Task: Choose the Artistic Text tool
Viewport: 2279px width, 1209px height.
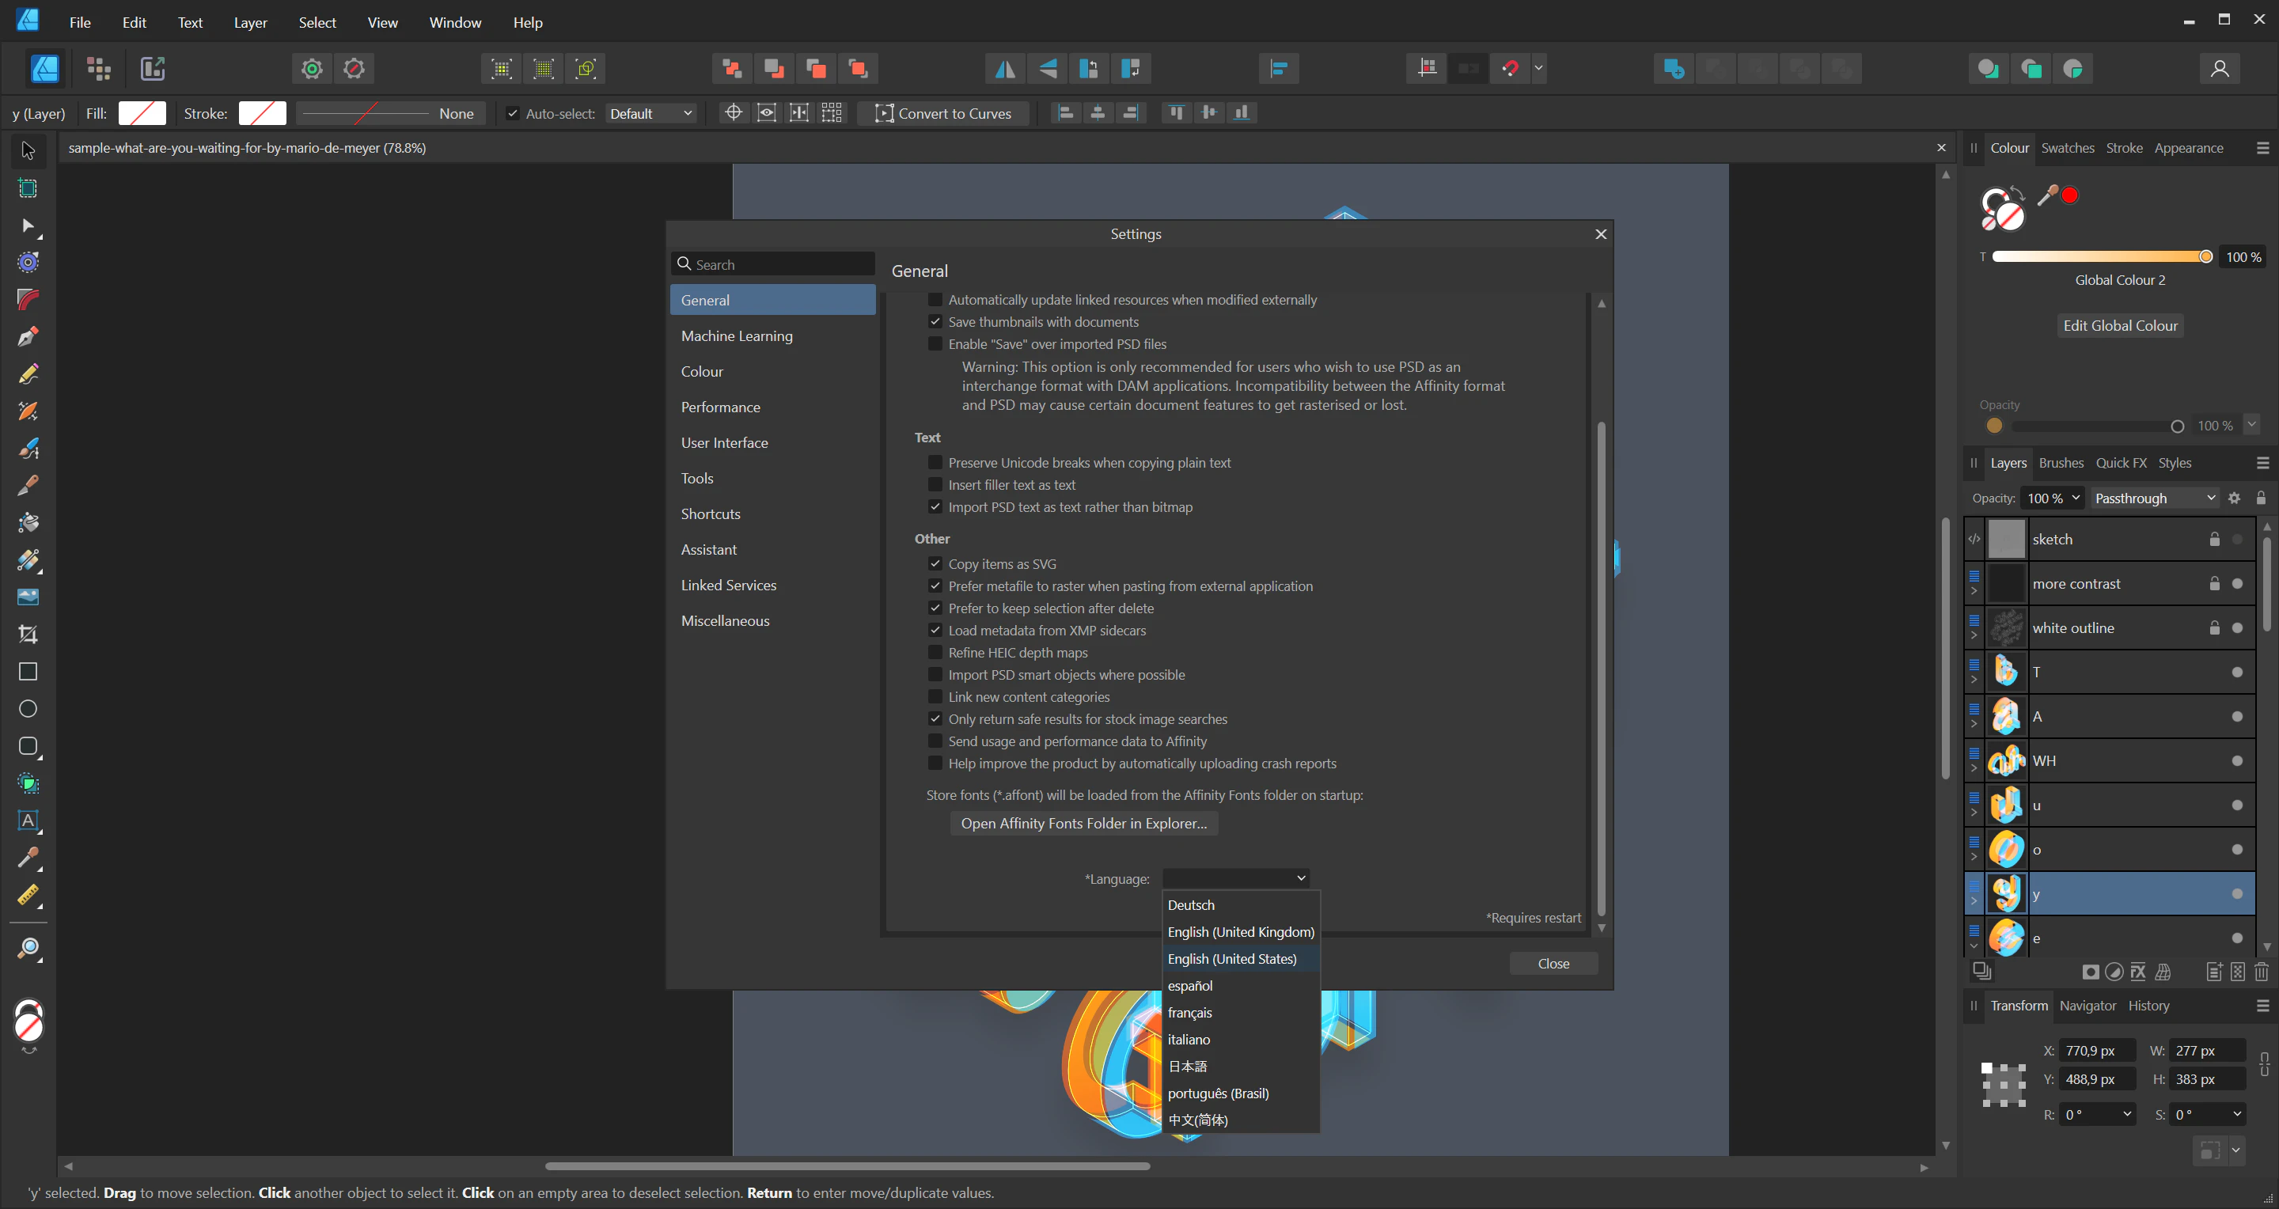Action: (28, 820)
